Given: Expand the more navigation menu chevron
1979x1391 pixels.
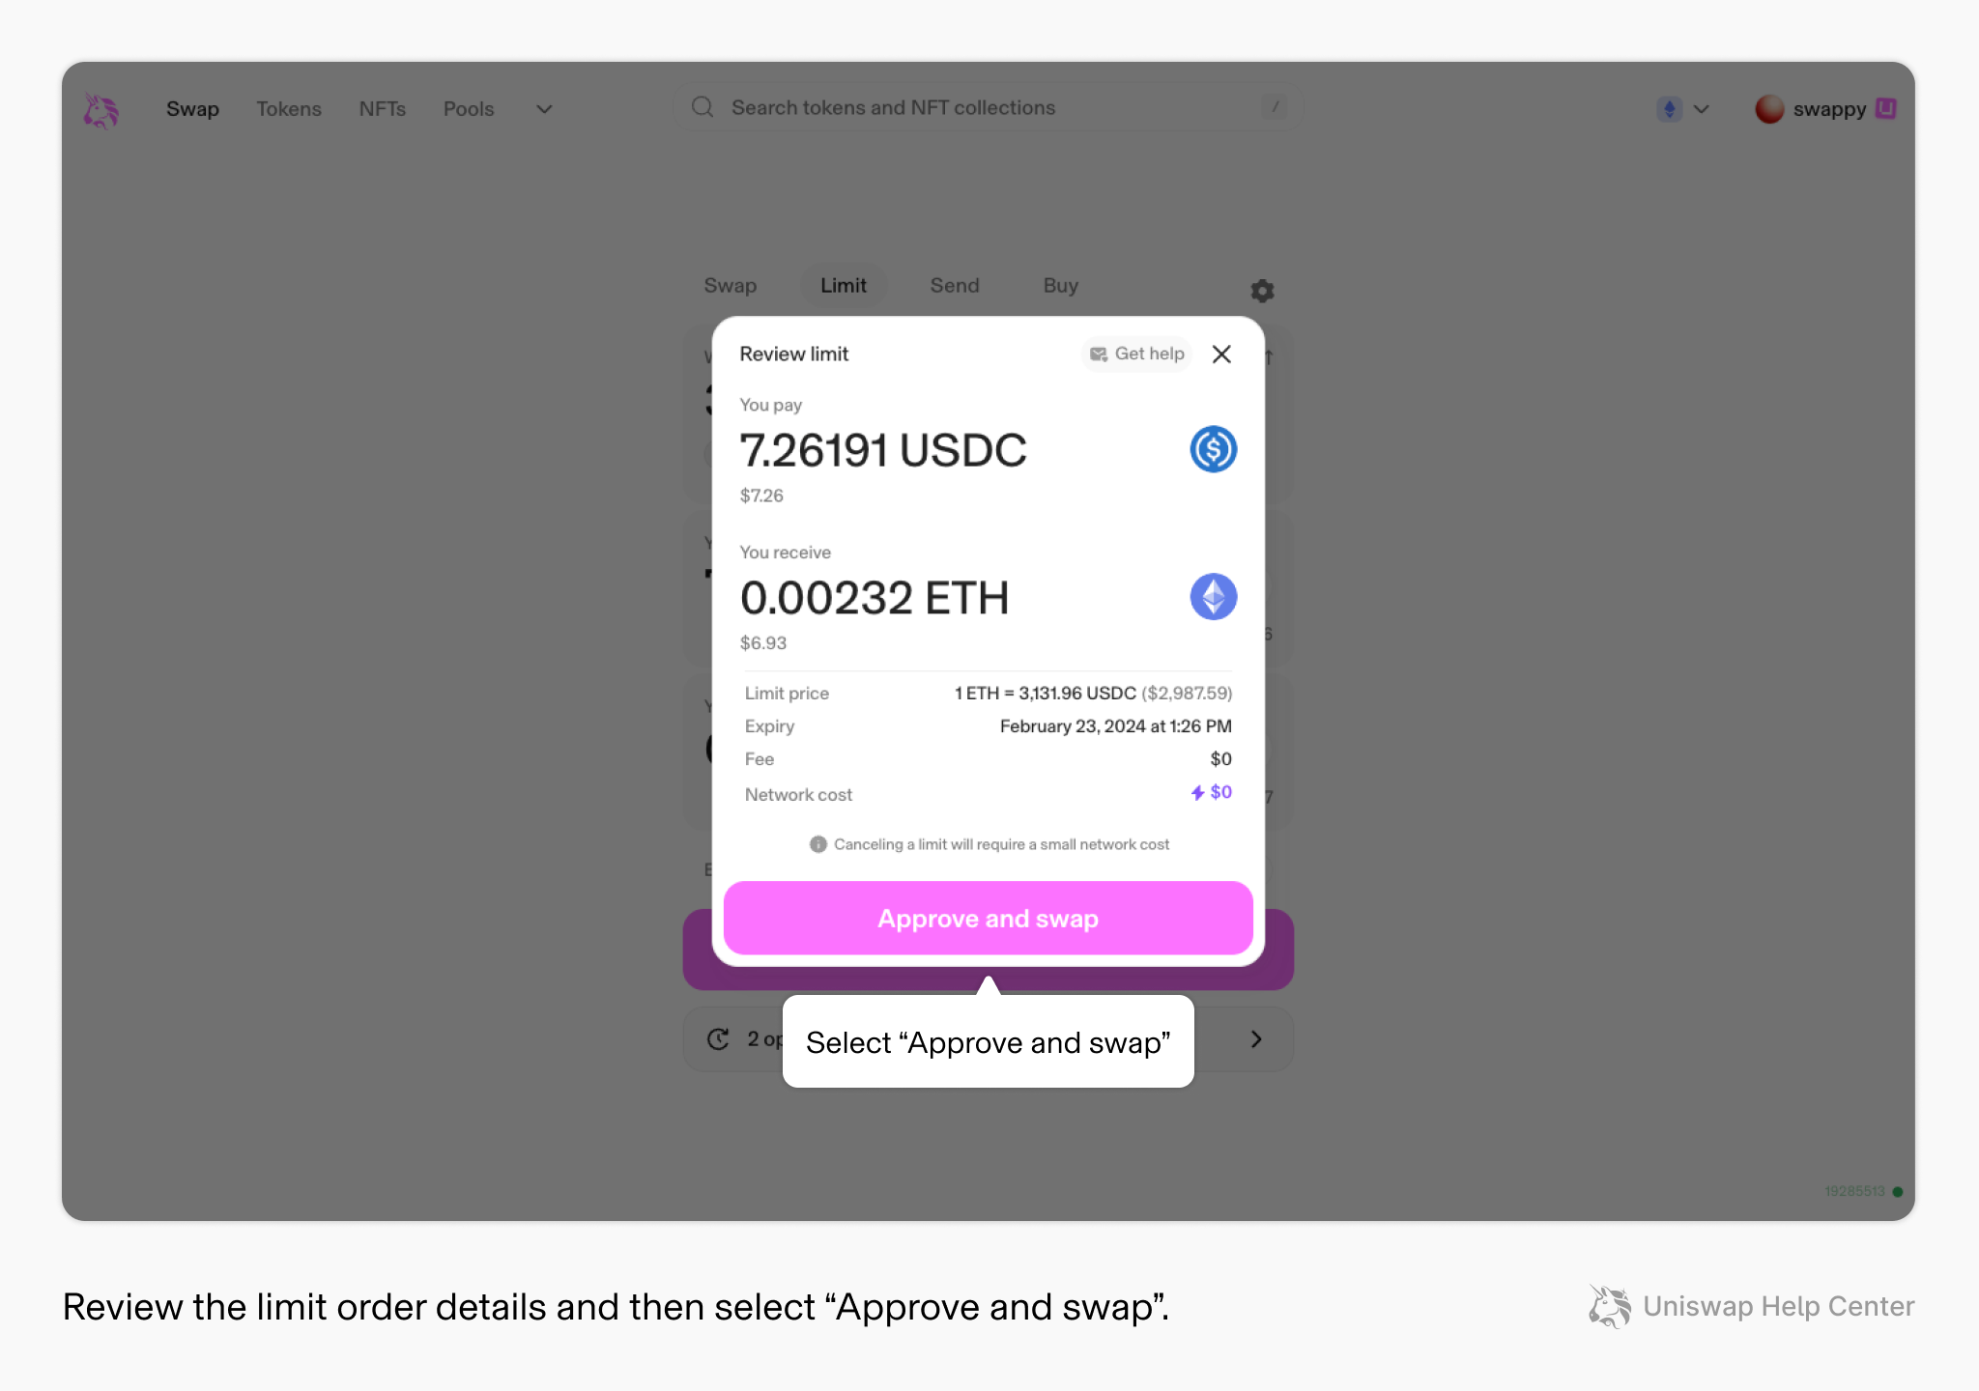Looking at the screenshot, I should click(x=544, y=109).
